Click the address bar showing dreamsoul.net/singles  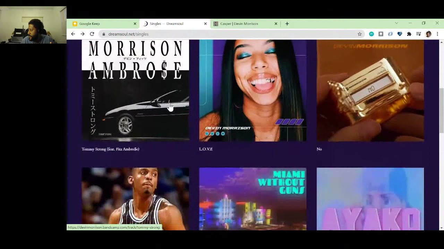(232, 34)
